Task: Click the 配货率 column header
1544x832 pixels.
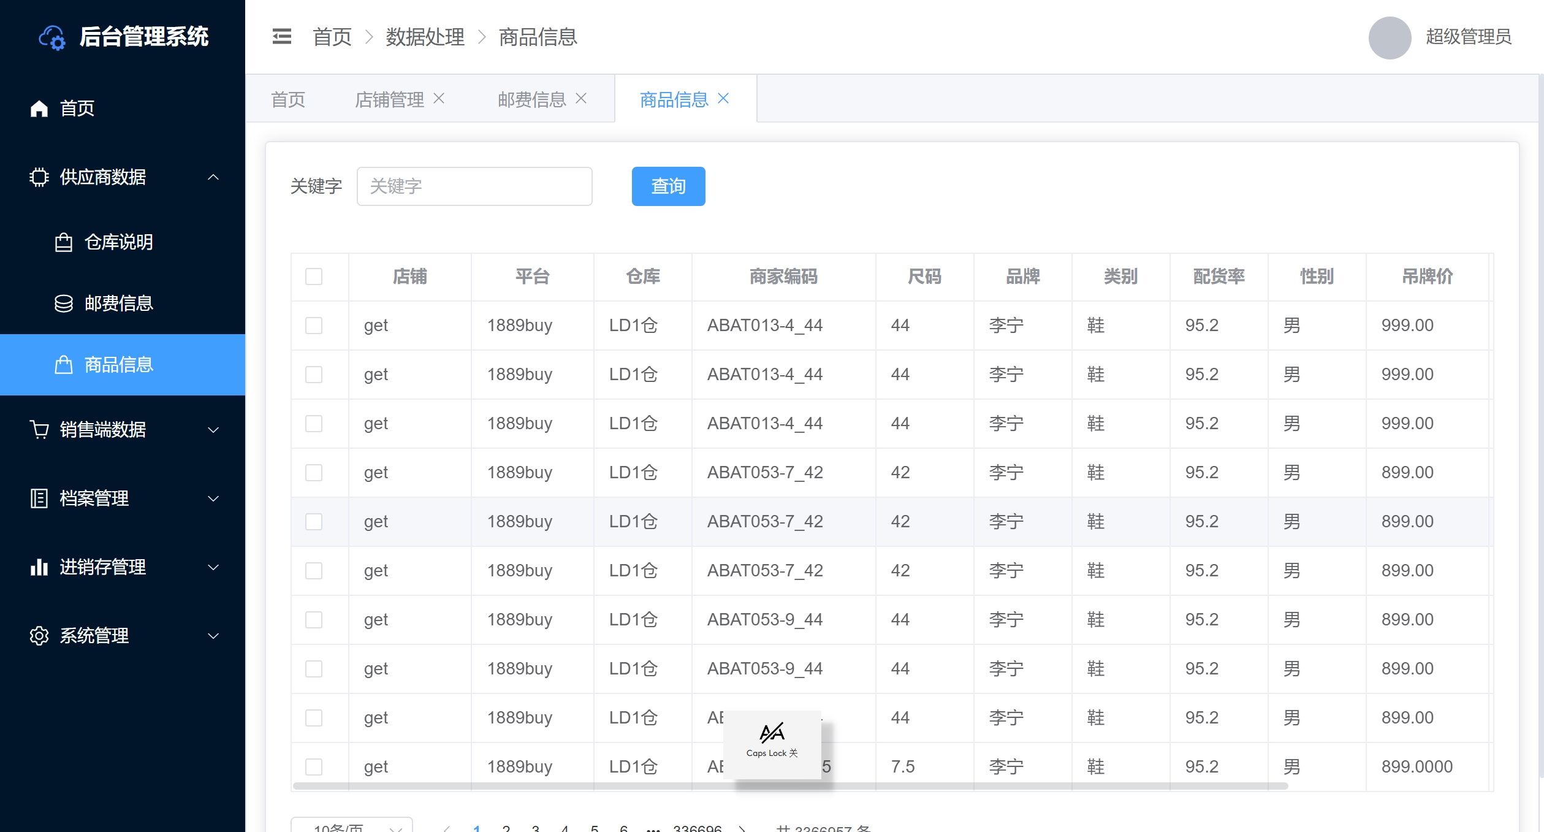Action: coord(1219,277)
